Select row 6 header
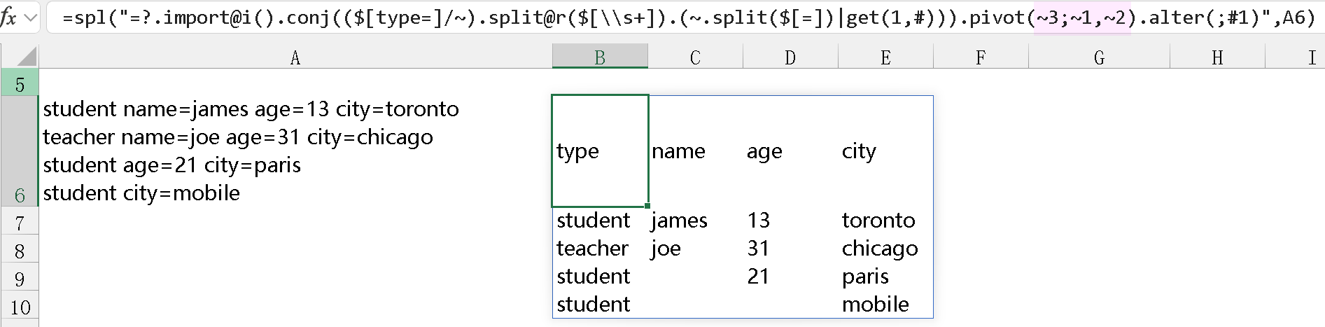The width and height of the screenshot is (1325, 327). coord(20,151)
